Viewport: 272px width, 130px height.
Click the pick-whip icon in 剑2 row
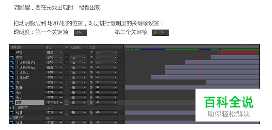point(91,92)
